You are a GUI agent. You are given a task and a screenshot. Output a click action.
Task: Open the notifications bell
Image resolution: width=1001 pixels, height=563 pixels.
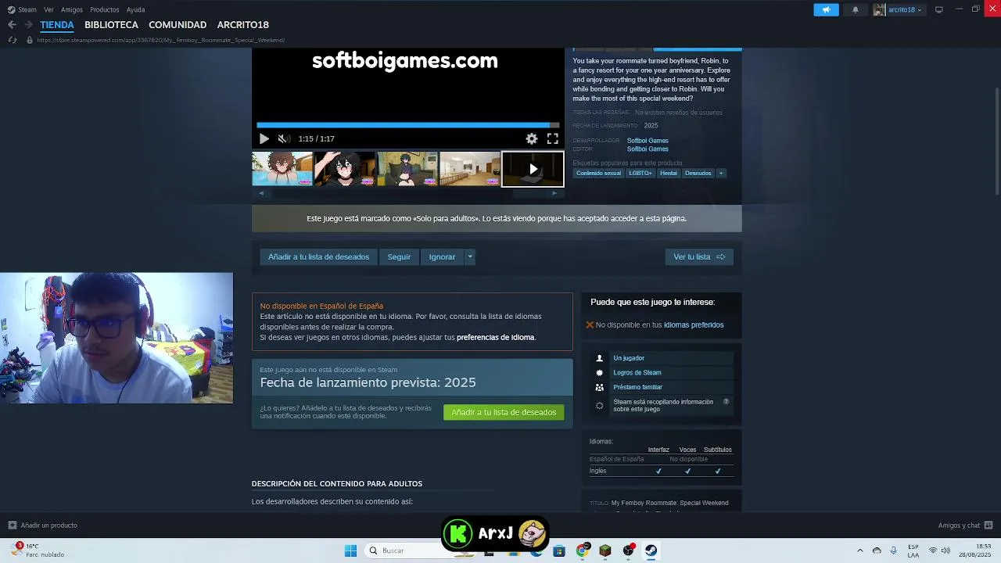tap(856, 9)
